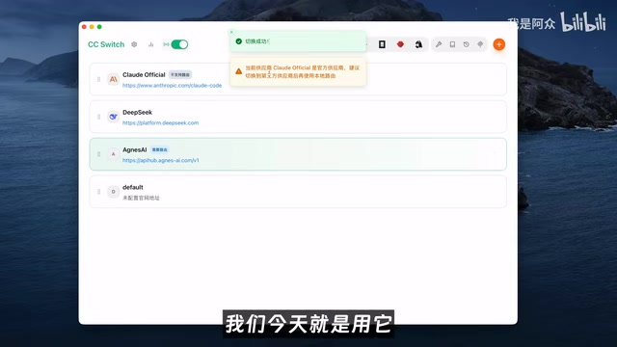Click the CC Switch title

(106, 44)
